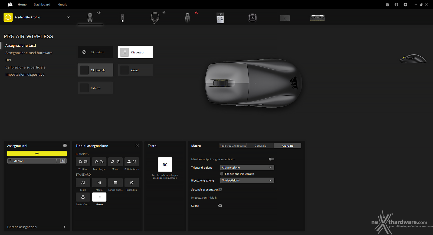Select the CPU cooler device icon
433x235 pixels.
coord(252,18)
